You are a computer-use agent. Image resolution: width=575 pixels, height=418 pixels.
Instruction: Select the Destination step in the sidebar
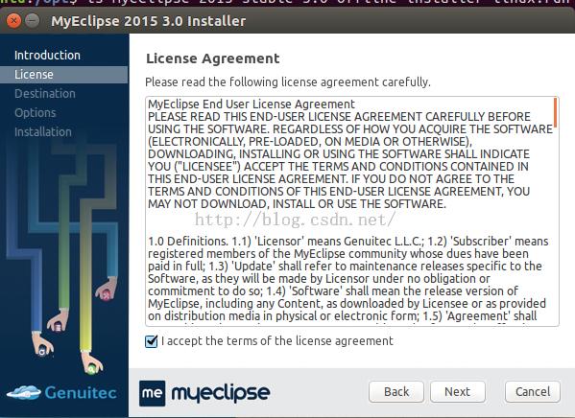pos(45,93)
